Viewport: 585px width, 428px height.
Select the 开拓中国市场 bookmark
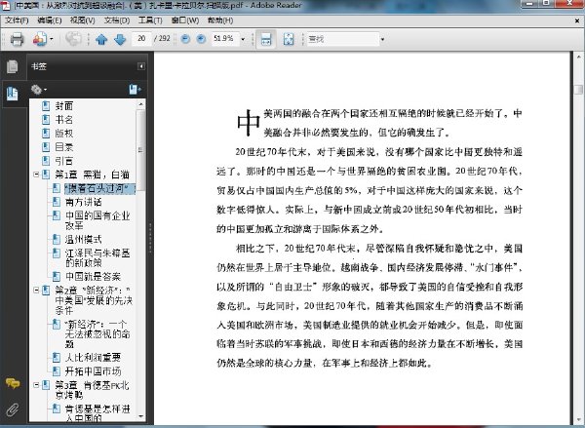pos(93,371)
